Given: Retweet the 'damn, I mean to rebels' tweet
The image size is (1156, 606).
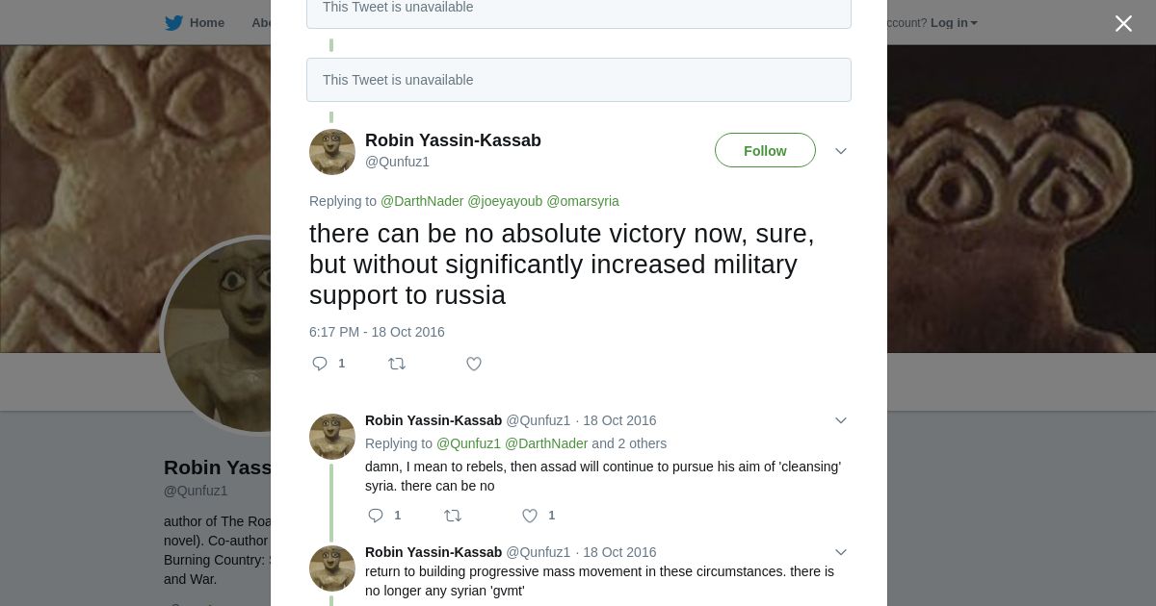Looking at the screenshot, I should 452,516.
